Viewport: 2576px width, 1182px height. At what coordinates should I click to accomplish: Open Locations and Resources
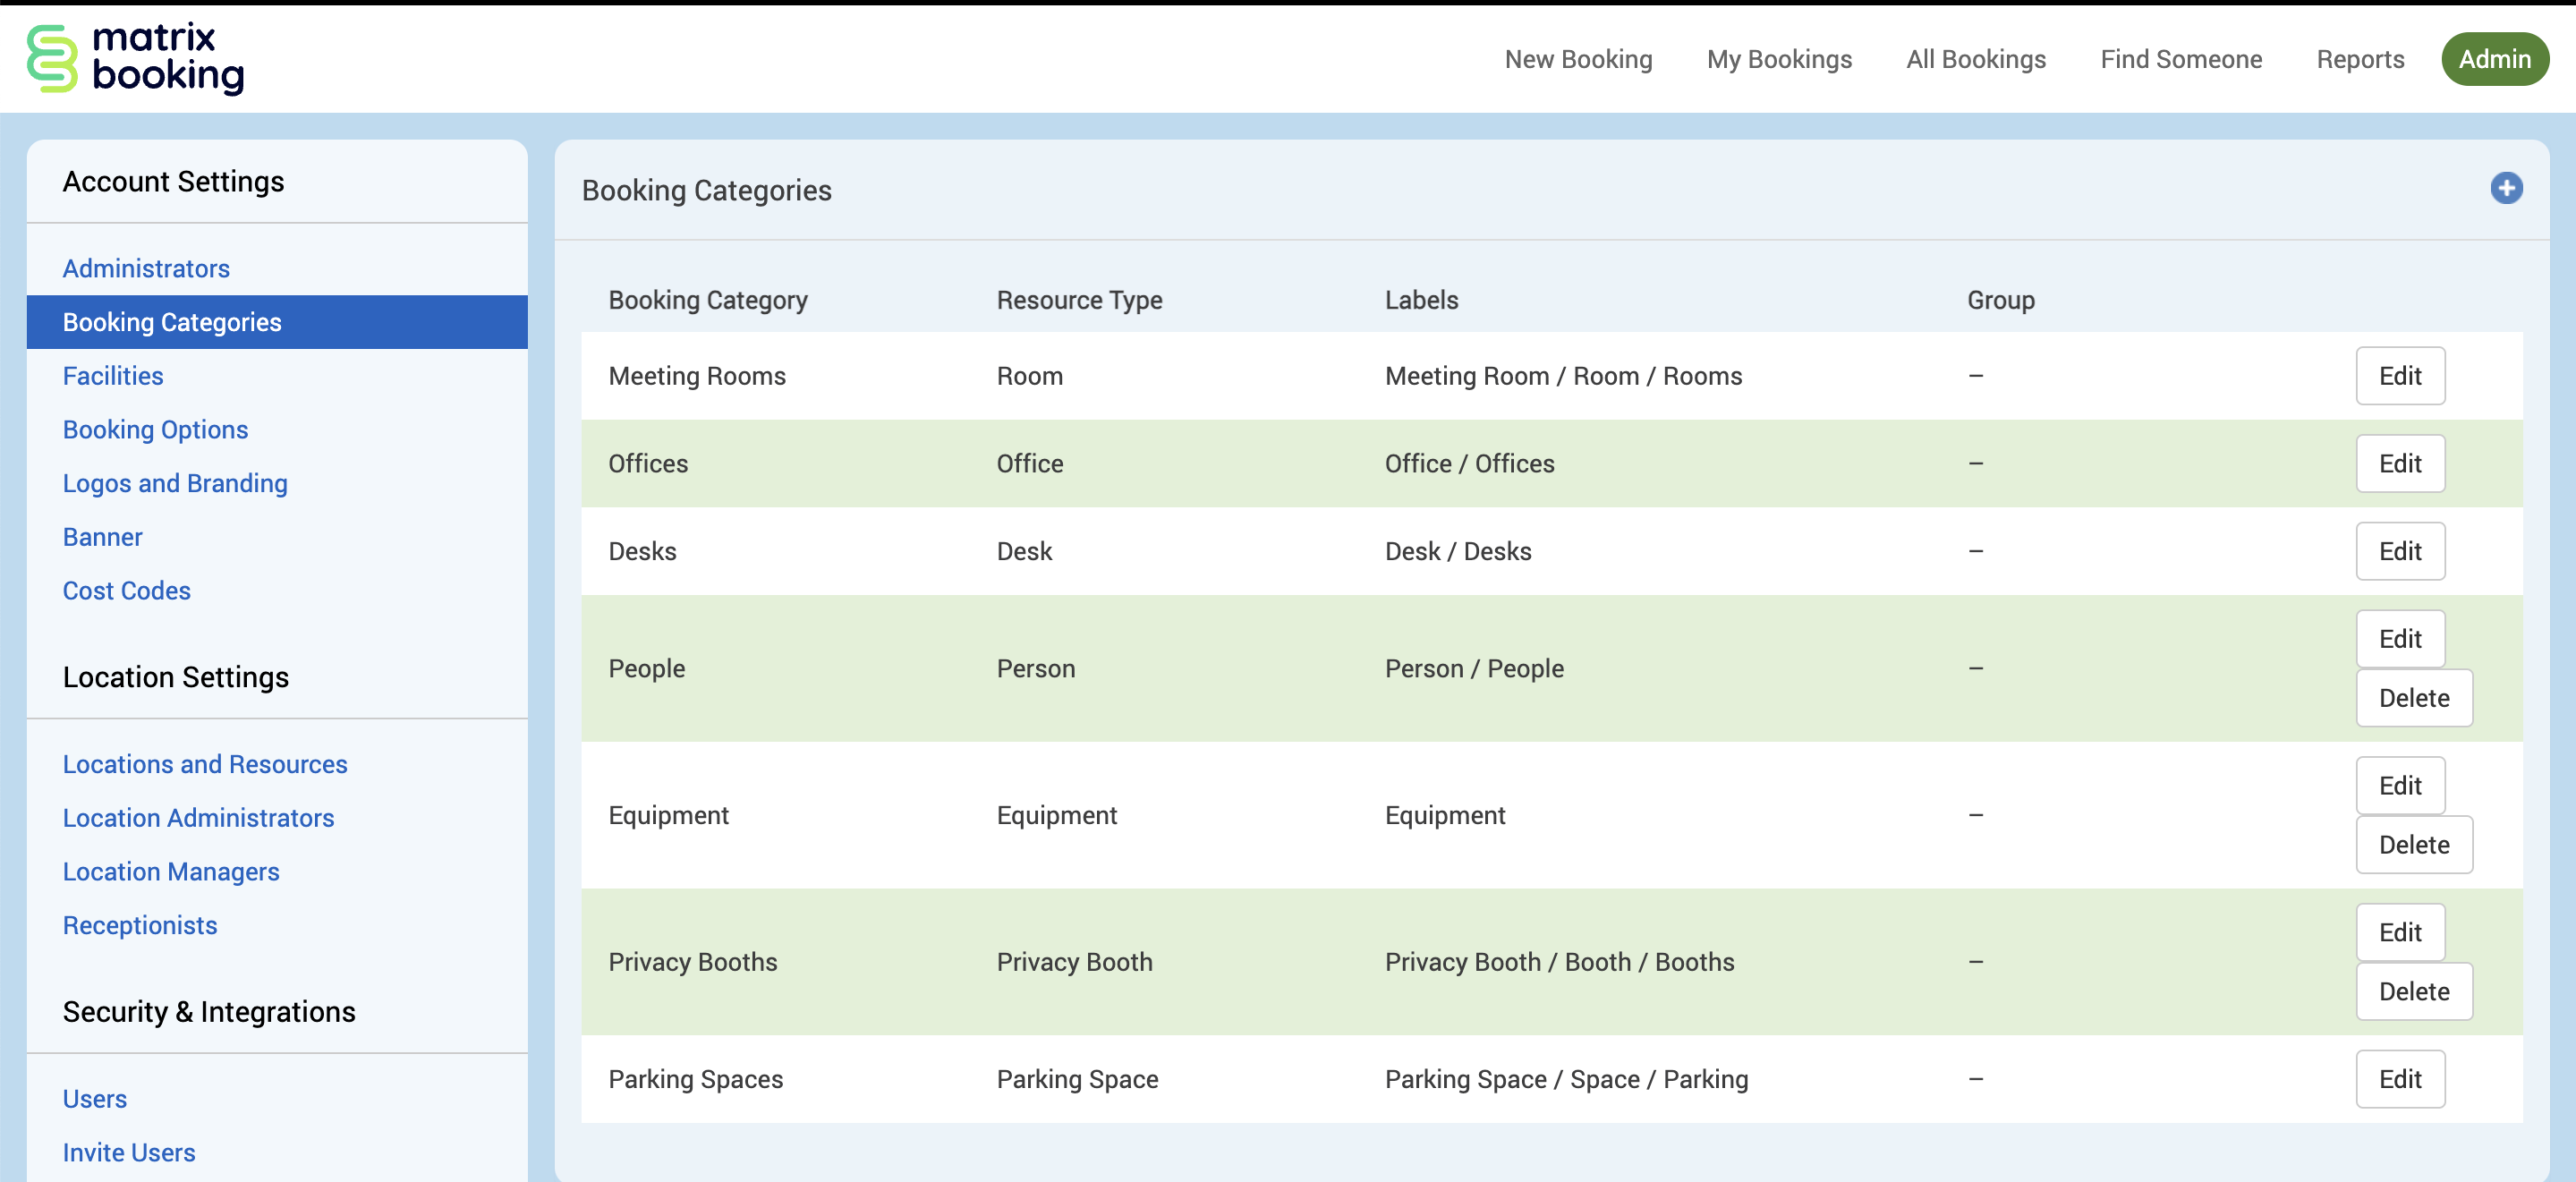click(205, 763)
